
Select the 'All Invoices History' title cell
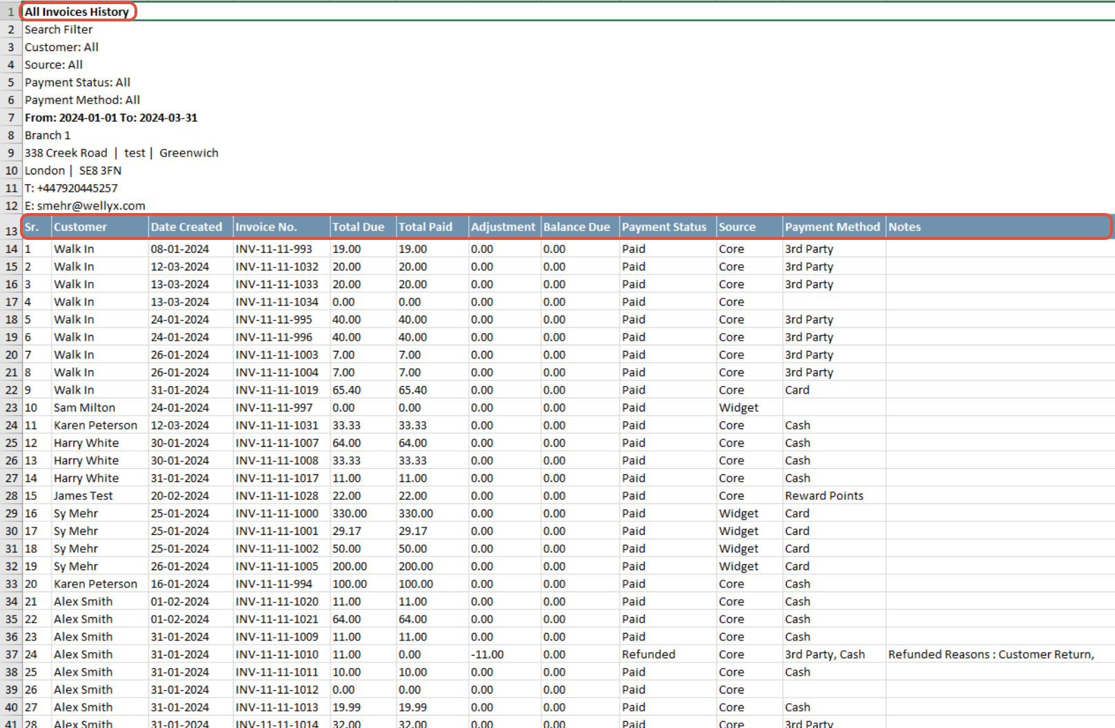click(x=77, y=12)
